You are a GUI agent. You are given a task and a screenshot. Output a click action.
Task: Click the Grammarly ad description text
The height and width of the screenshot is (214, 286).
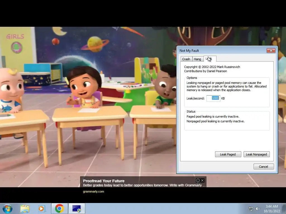coord(144,185)
